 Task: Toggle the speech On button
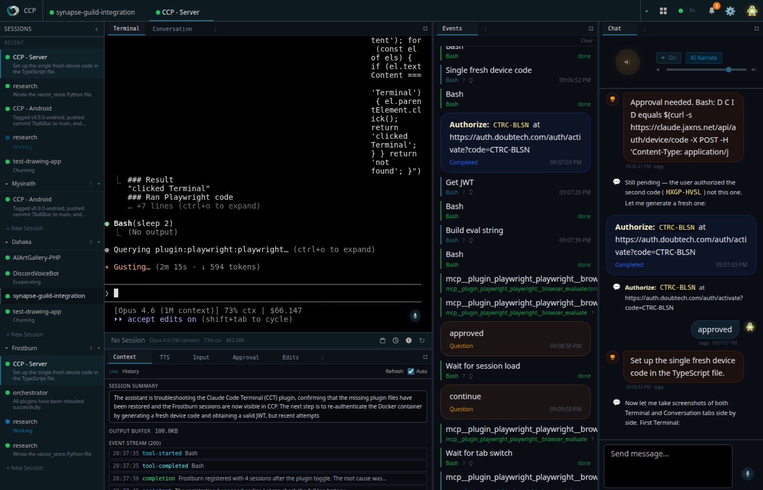coord(669,58)
